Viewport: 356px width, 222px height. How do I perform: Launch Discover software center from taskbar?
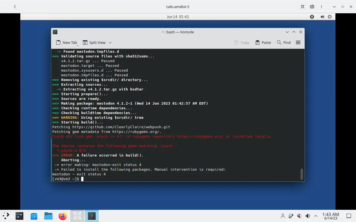(x=34, y=216)
